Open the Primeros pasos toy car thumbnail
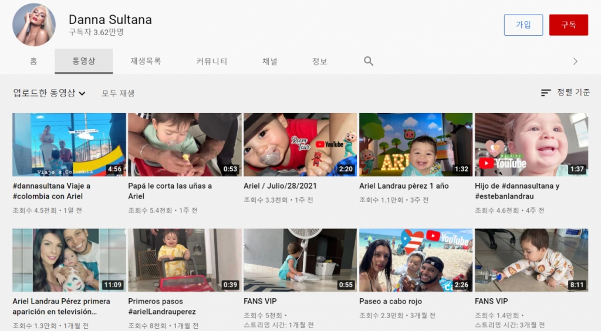Screen dimensions: 601x331 pyautogui.click(x=185, y=260)
